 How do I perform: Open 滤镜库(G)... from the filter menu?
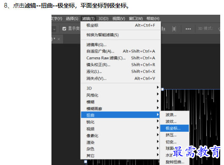point(121,45)
